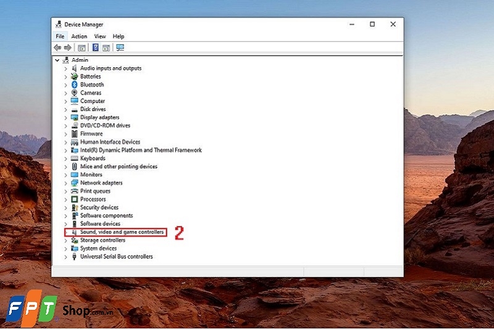
Task: Click the Batteries icon
Action: tap(74, 76)
